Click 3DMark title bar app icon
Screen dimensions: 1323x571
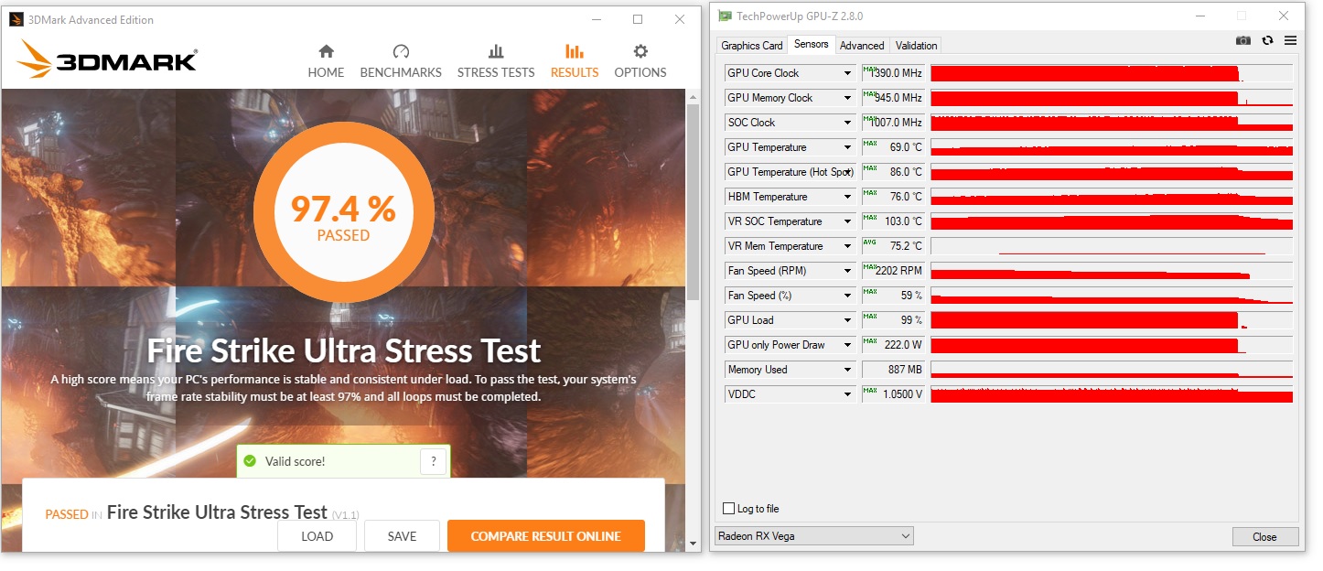click(x=16, y=19)
